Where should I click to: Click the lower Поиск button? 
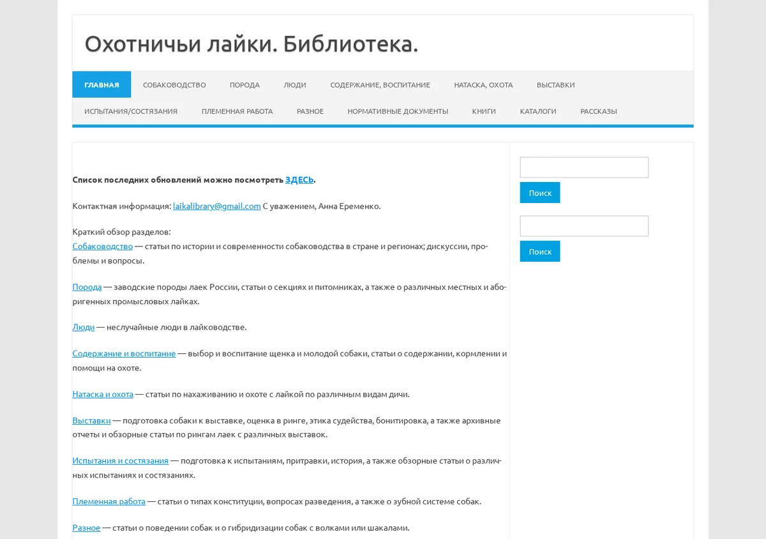click(540, 252)
